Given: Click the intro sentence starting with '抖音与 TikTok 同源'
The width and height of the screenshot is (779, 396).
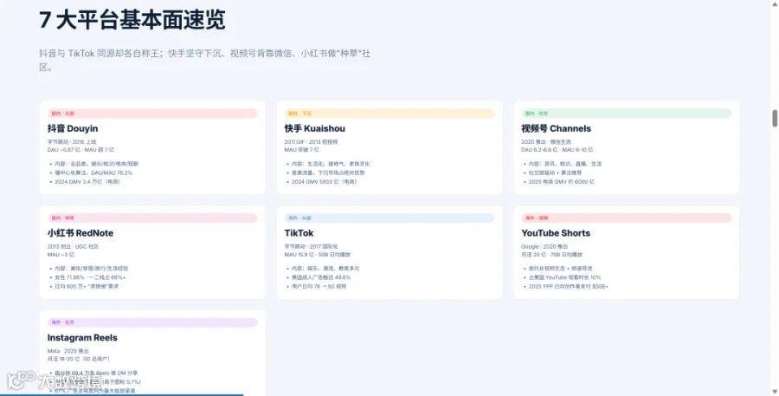Looking at the screenshot, I should click(204, 60).
